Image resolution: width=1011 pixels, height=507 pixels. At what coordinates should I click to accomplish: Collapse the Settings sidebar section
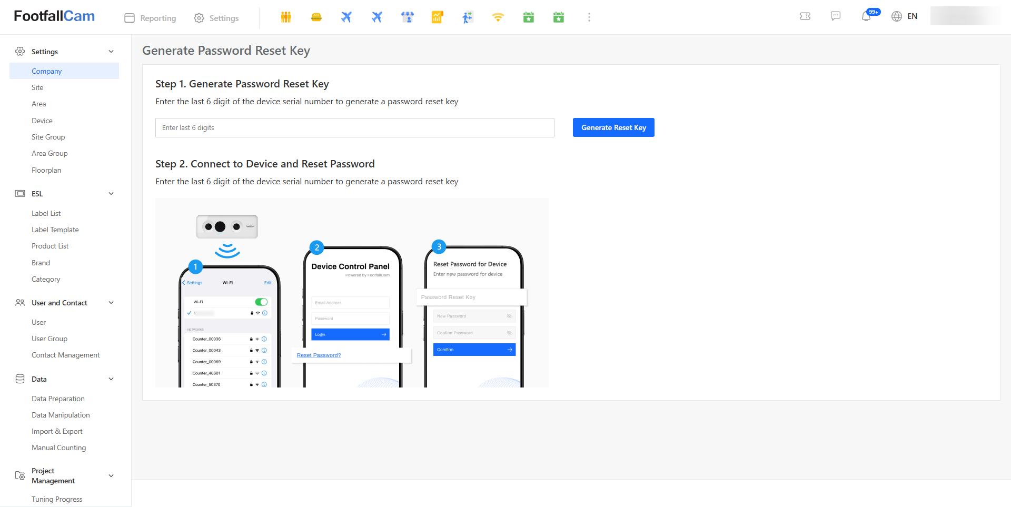pos(111,52)
